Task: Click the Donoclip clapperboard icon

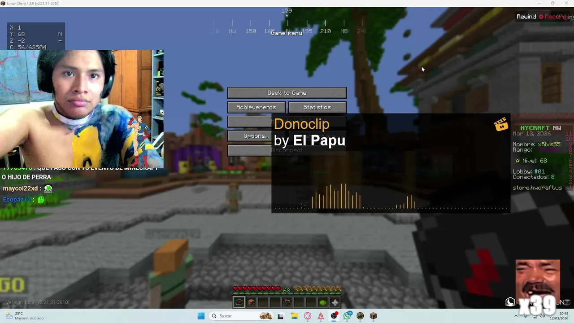Action: tap(501, 124)
